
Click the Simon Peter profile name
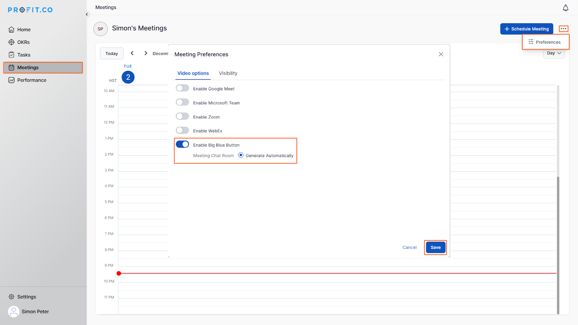pyautogui.click(x=35, y=312)
